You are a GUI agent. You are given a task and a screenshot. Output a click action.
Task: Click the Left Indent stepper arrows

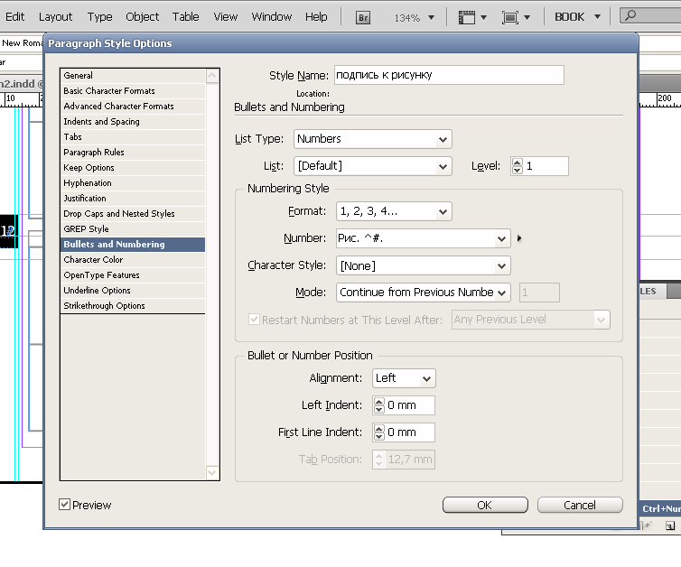click(379, 406)
